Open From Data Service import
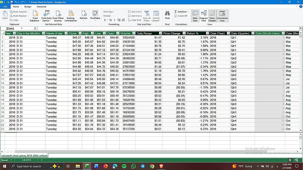 tap(46, 16)
